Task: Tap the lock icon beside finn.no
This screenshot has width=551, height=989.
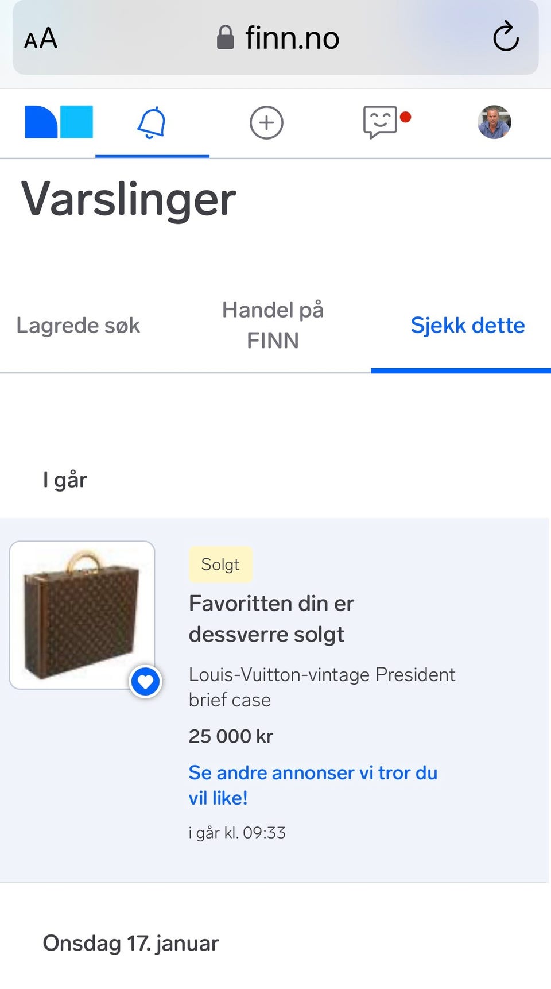Action: pyautogui.click(x=225, y=38)
